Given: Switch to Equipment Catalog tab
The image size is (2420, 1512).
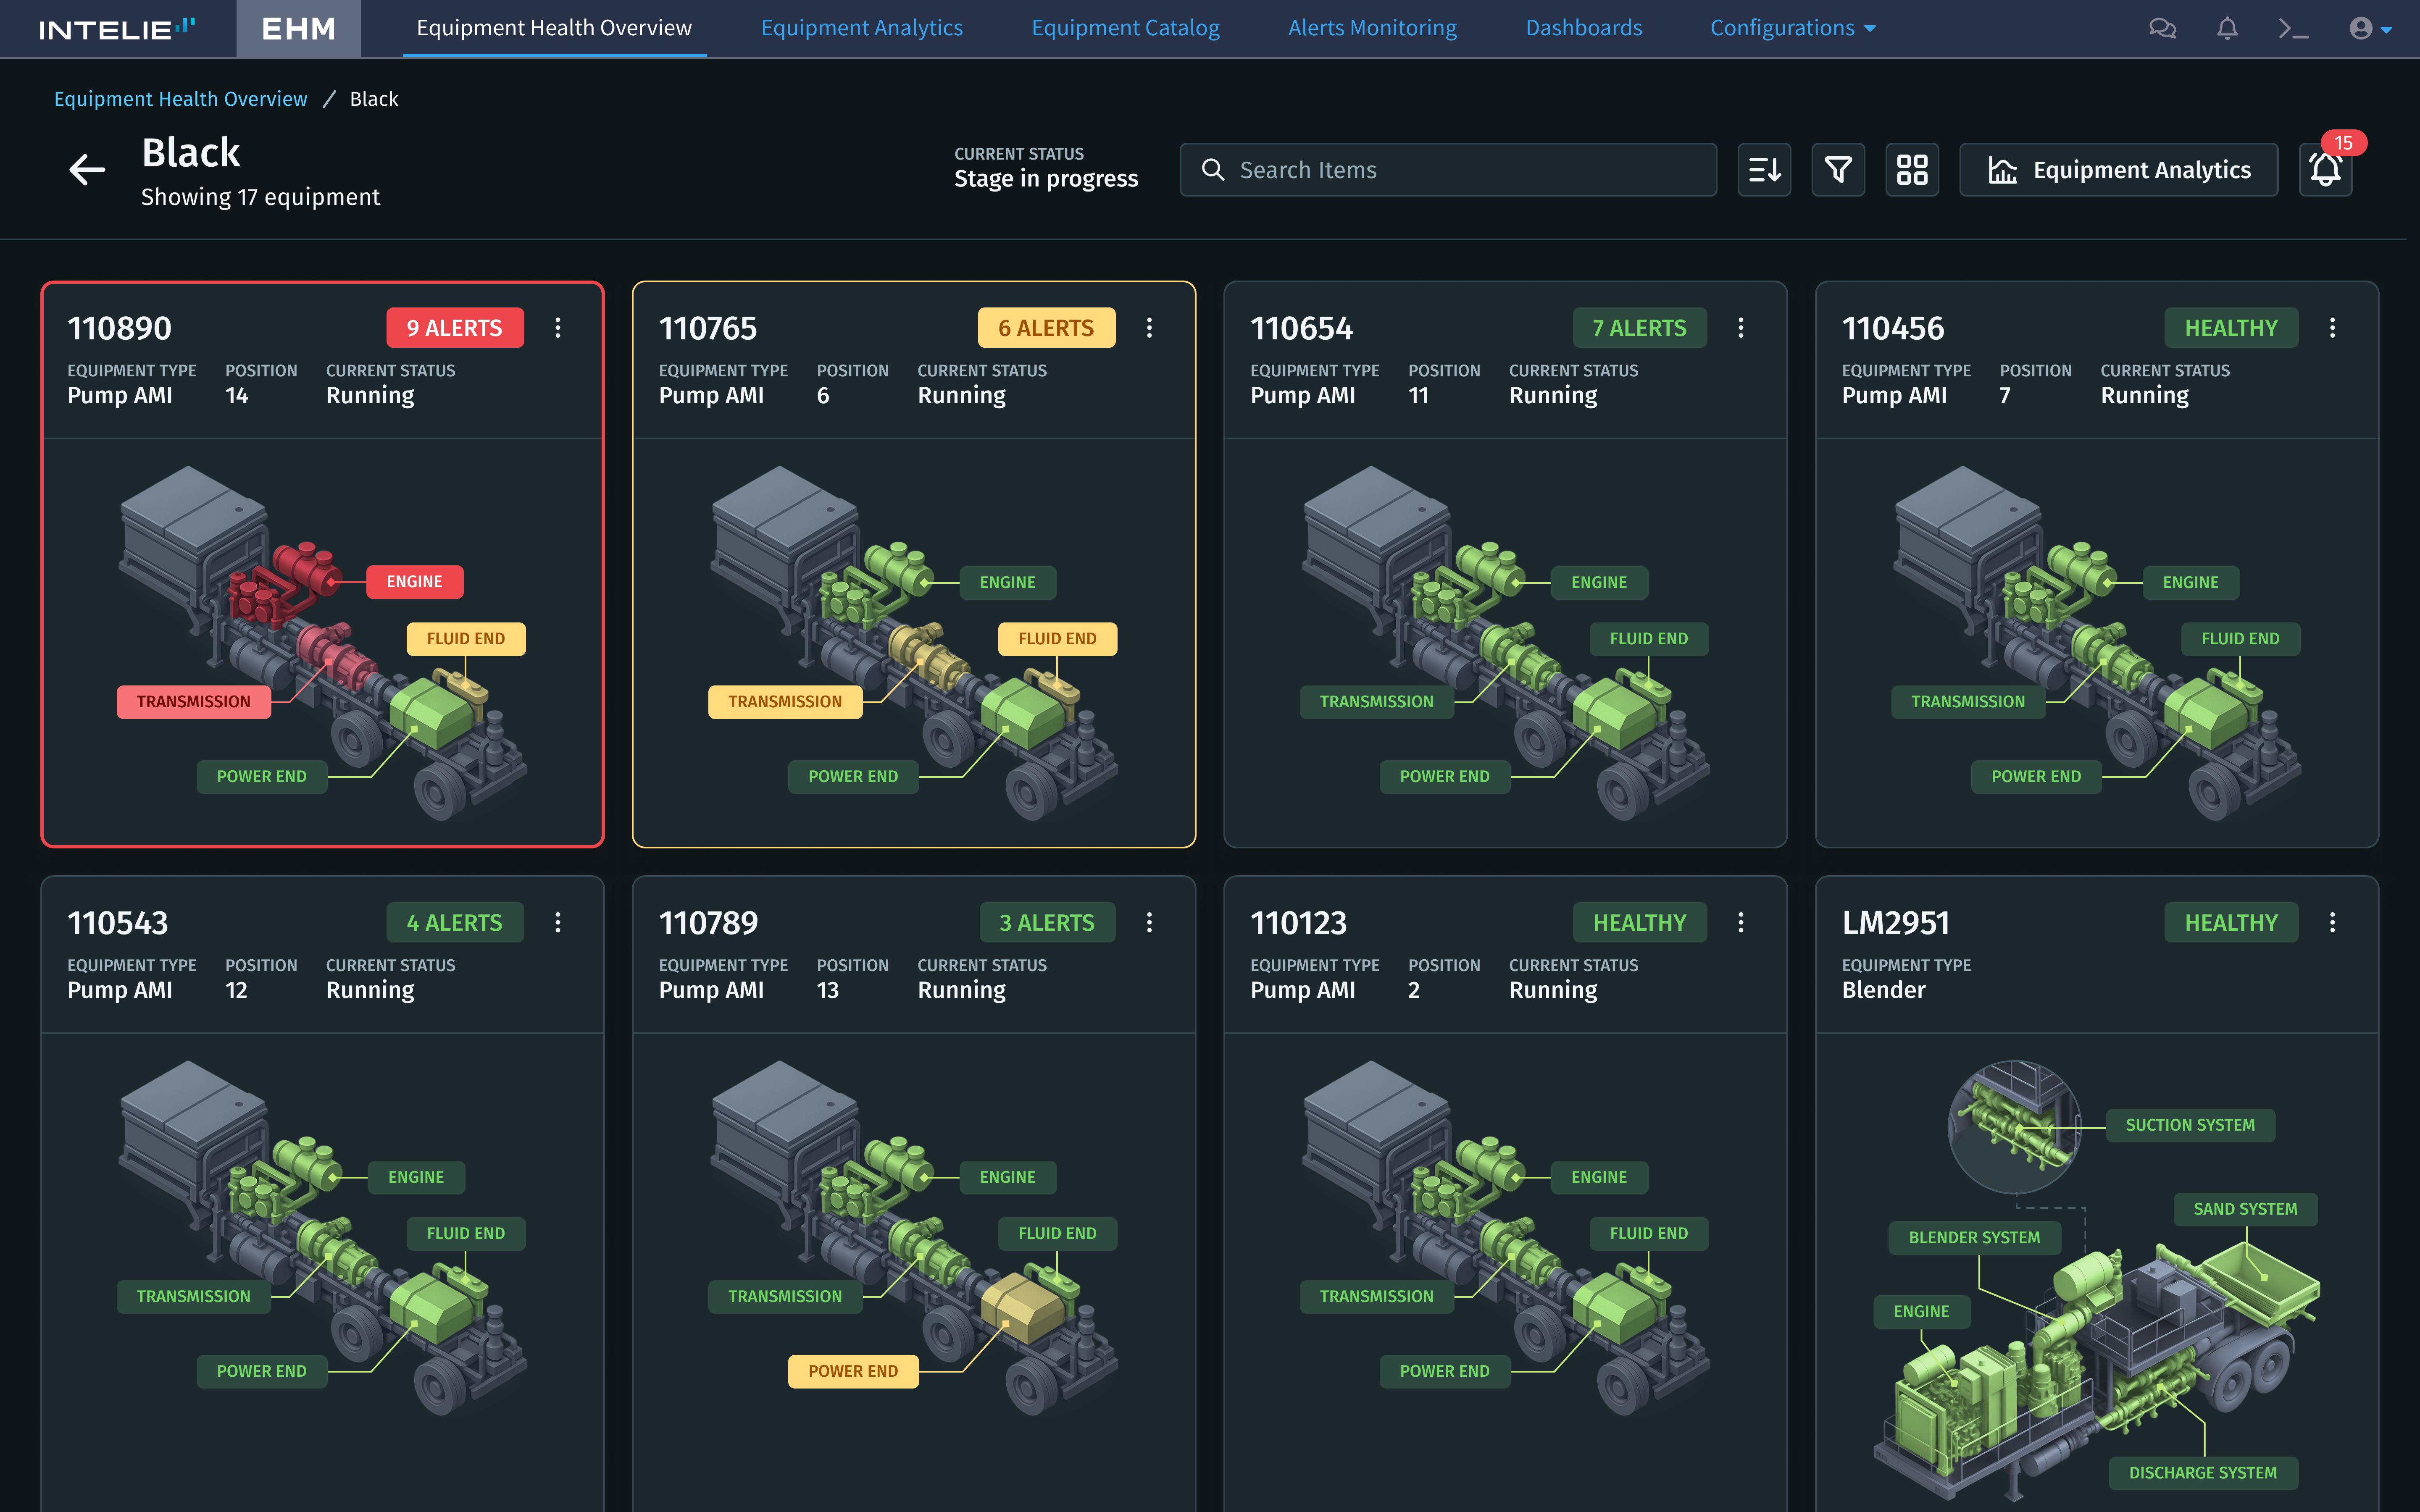Looking at the screenshot, I should 1125,28.
